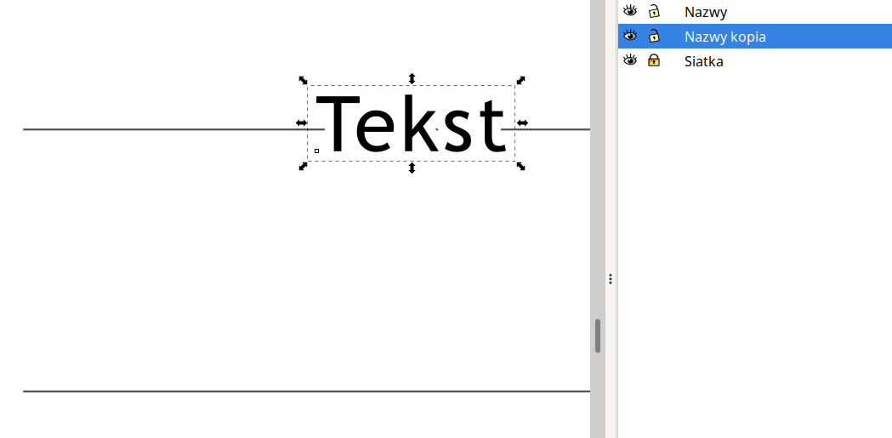Click the top-center vertical scale handle

point(412,78)
